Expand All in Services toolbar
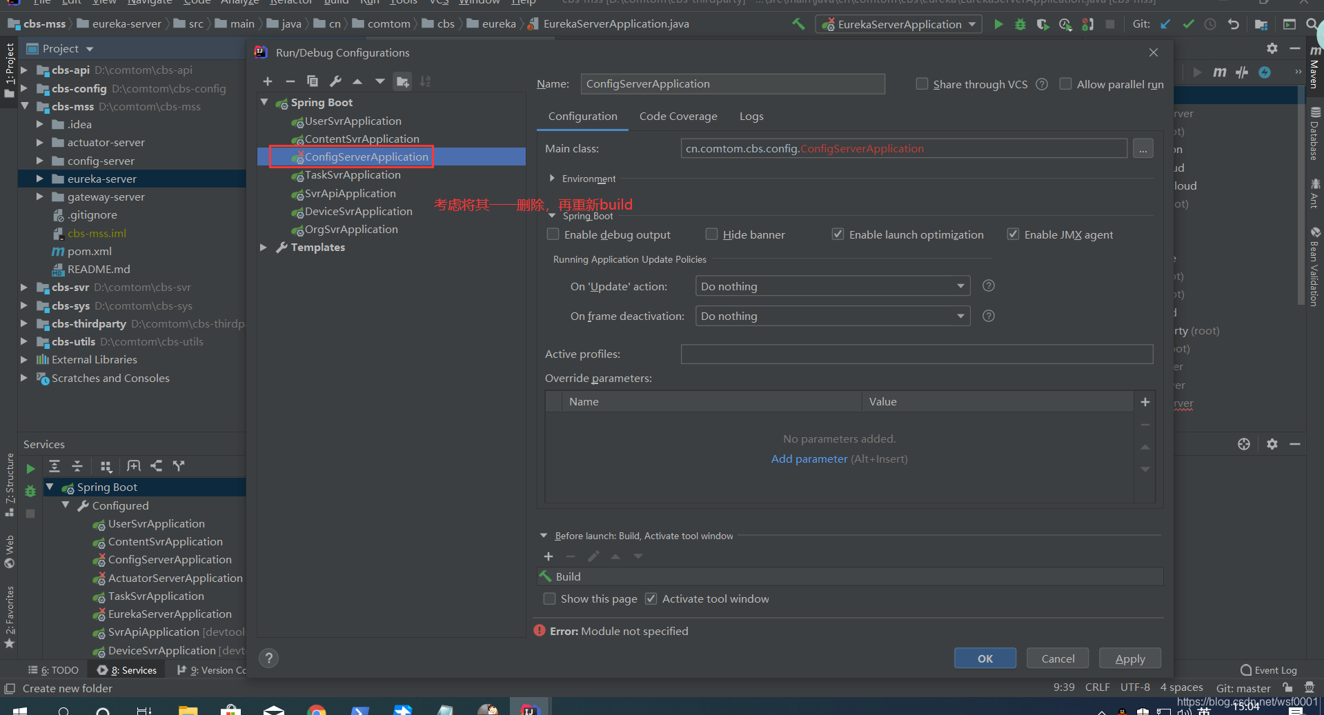This screenshot has height=715, width=1324. 55,466
